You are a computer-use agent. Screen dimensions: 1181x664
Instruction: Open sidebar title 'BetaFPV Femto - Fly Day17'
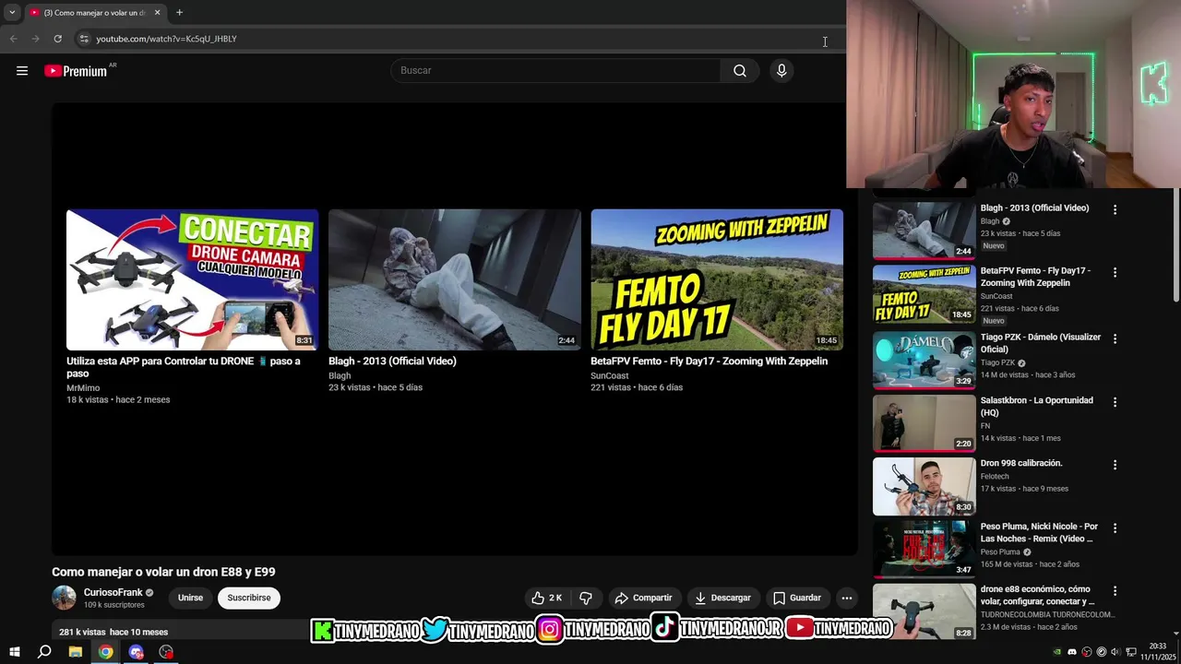pos(1035,277)
